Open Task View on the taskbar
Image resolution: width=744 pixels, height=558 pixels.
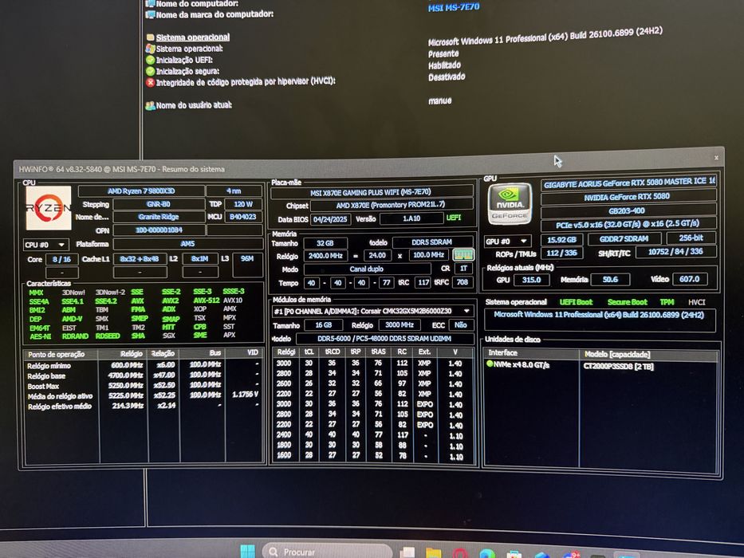pyautogui.click(x=407, y=552)
